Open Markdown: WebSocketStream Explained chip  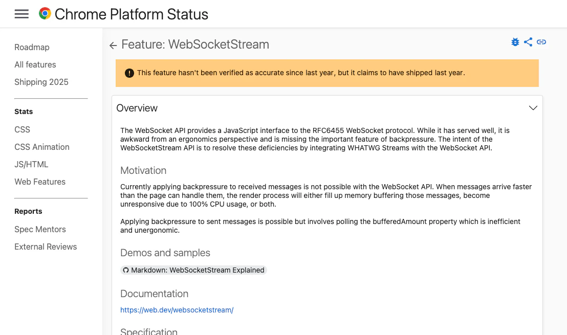[x=193, y=271]
